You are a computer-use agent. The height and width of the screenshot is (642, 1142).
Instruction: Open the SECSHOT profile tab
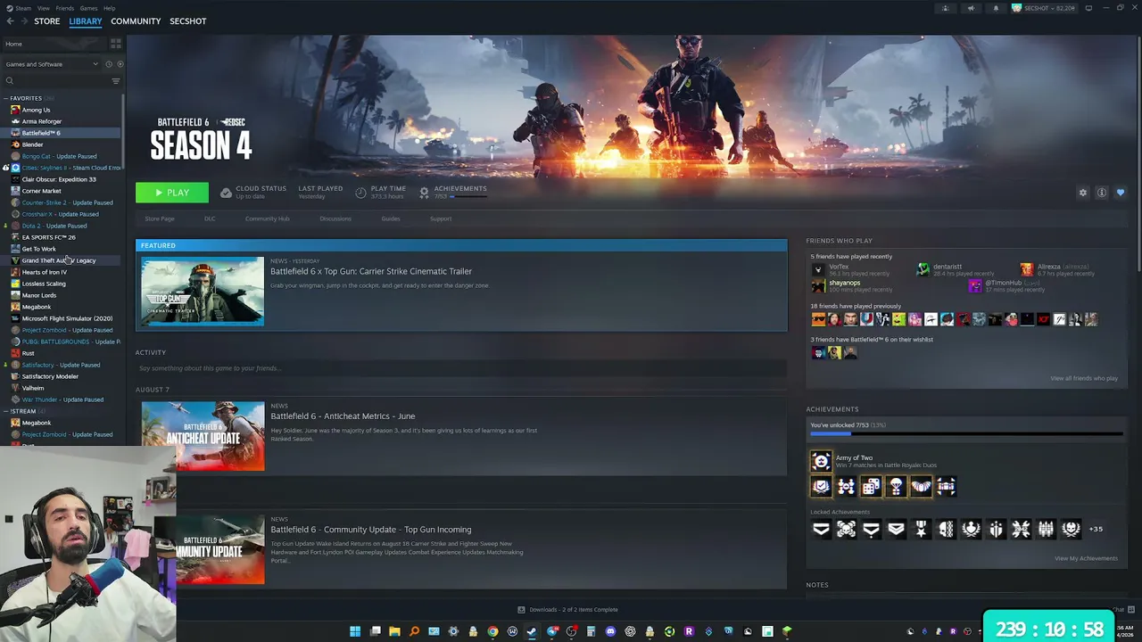[188, 21]
